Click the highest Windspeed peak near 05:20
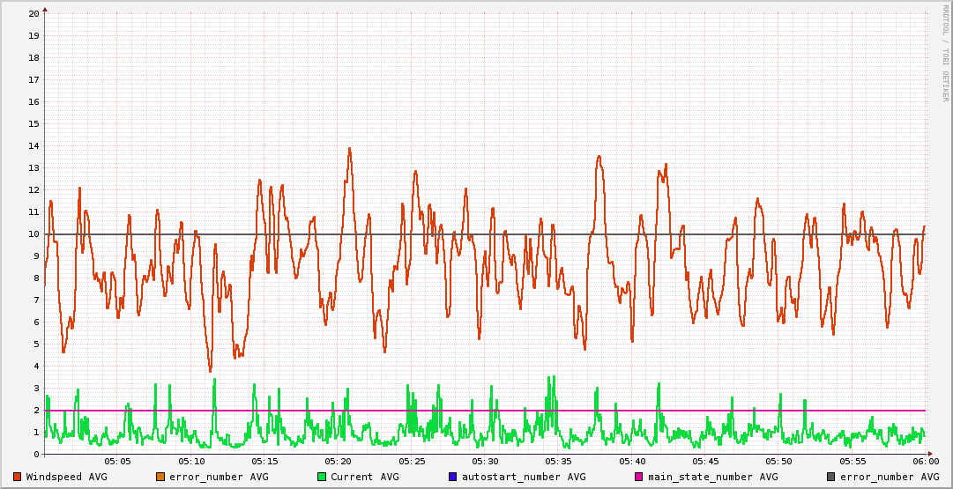 [x=350, y=149]
